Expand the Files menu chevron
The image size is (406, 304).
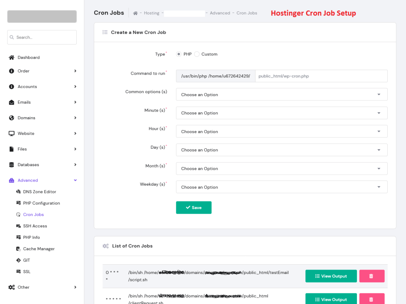pyautogui.click(x=76, y=149)
